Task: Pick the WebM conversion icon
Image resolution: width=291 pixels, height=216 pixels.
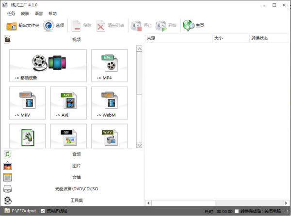Action: tap(110, 103)
